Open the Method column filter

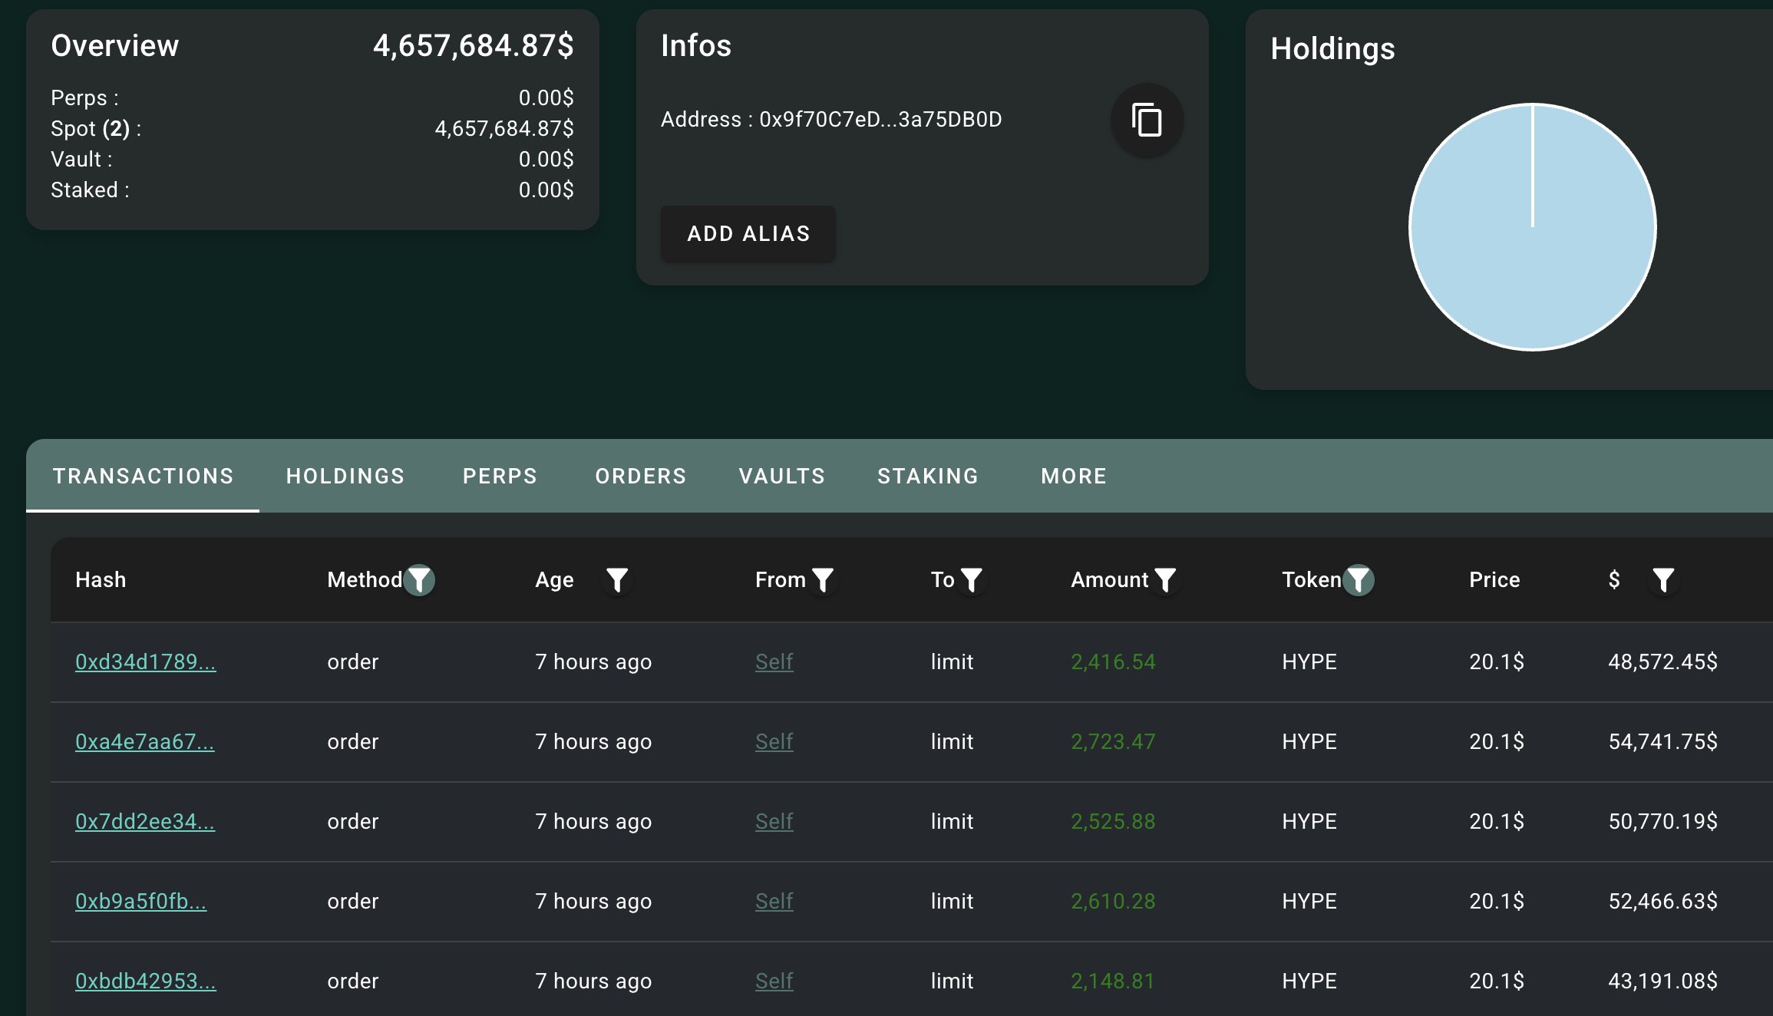coord(420,580)
